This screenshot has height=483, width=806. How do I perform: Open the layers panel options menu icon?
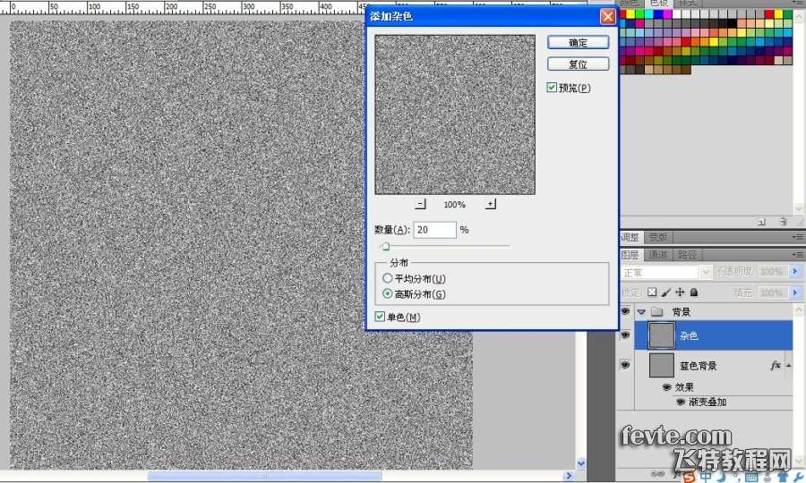click(798, 255)
